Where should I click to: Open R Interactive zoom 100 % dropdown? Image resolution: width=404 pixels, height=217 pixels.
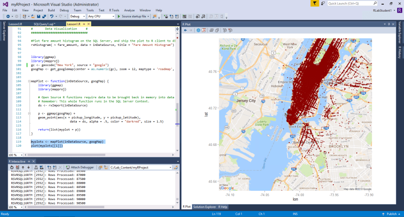point(22,207)
